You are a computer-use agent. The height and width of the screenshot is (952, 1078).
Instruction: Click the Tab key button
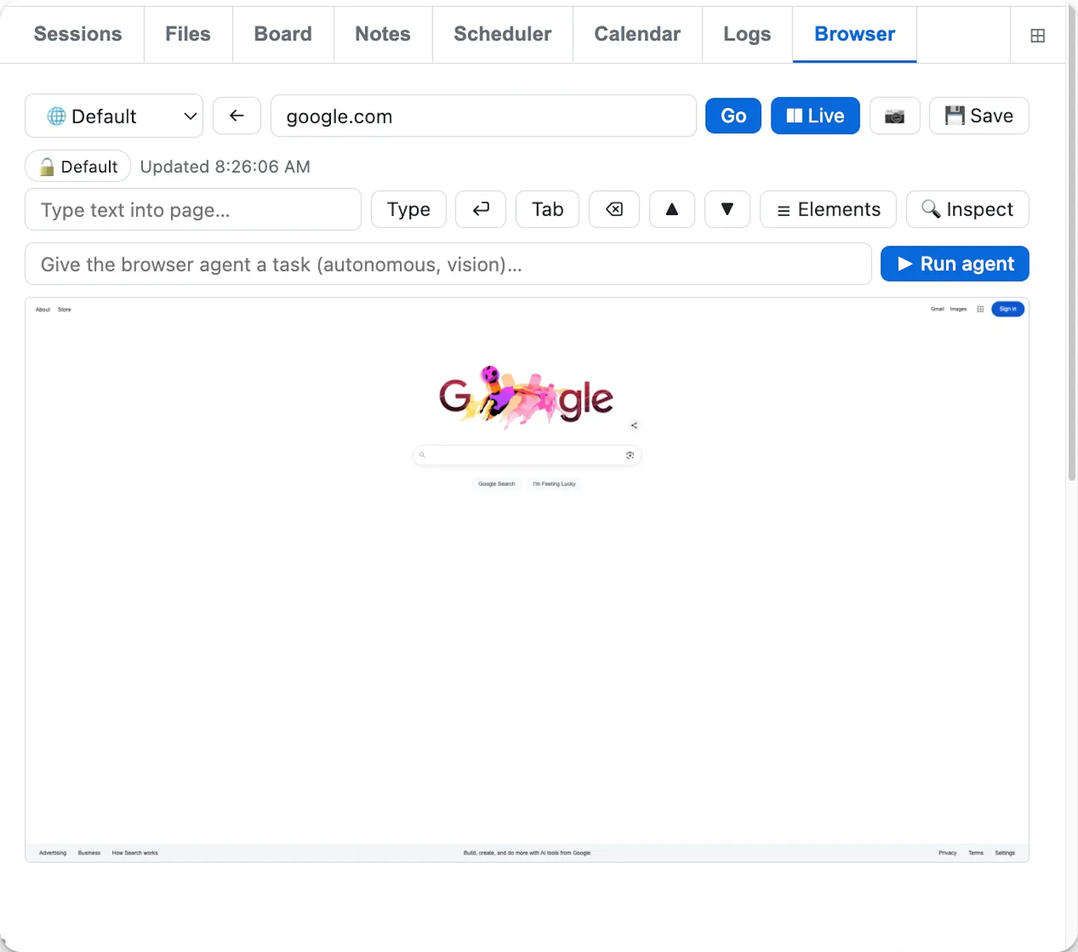click(x=547, y=210)
